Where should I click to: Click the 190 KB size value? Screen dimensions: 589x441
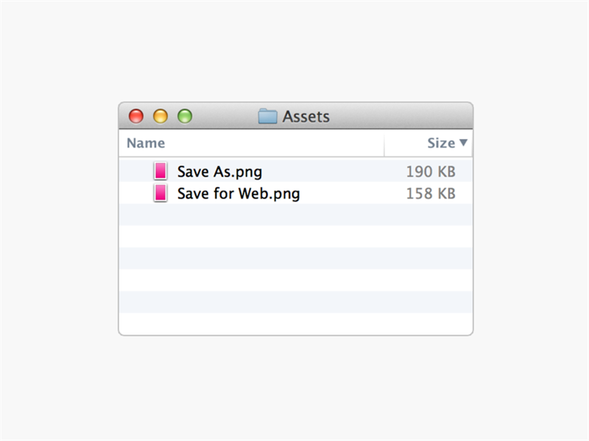click(x=431, y=172)
